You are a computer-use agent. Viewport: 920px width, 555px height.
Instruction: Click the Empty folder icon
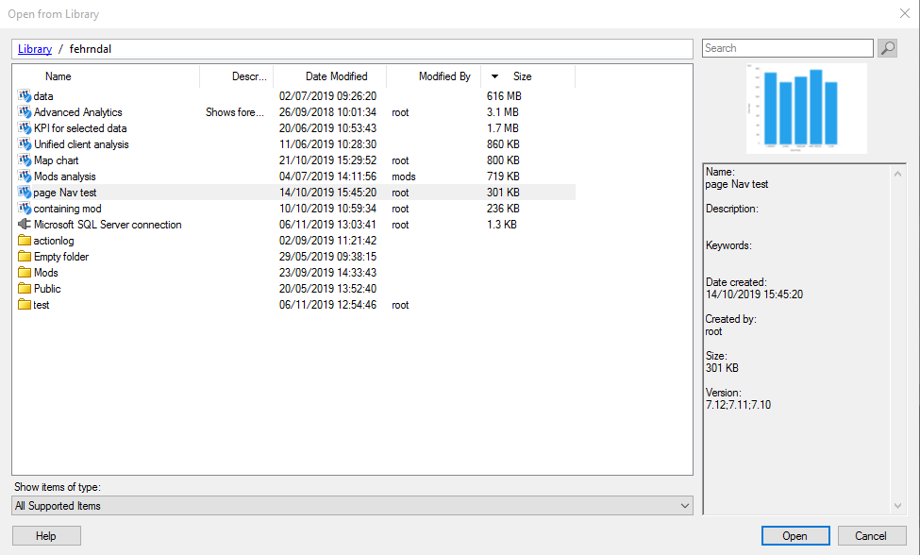click(x=25, y=257)
